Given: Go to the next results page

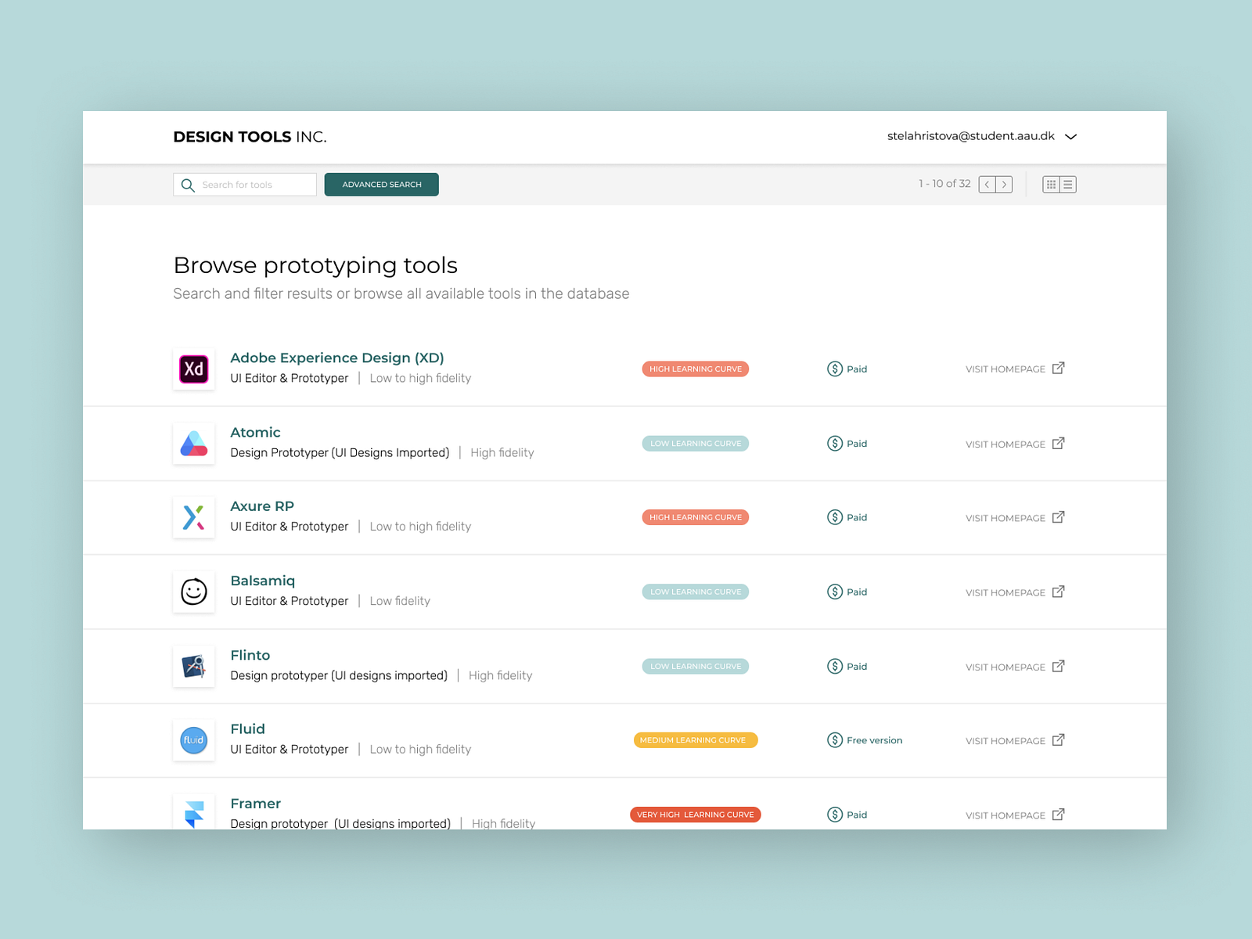Looking at the screenshot, I should point(1005,184).
